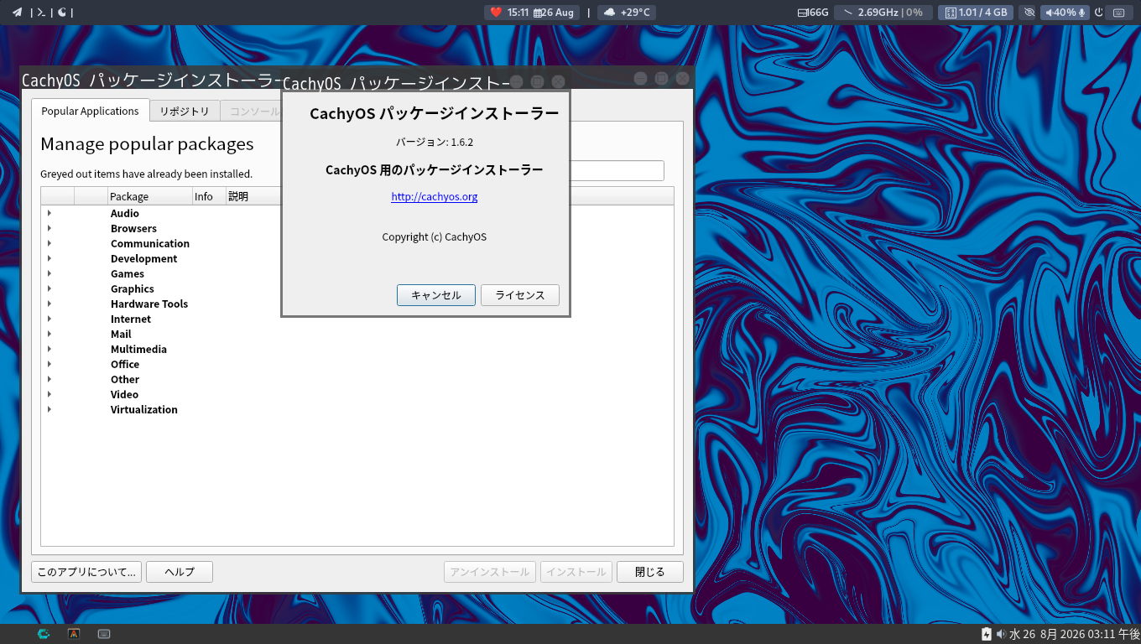Open the CPU frequency 2.69GHz indicator
The width and height of the screenshot is (1141, 644).
882,13
